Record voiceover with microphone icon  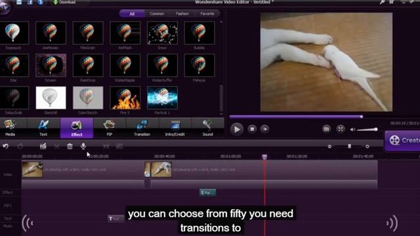[83, 146]
